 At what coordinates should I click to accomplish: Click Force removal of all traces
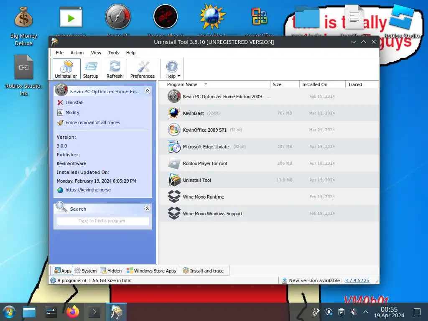pos(92,122)
